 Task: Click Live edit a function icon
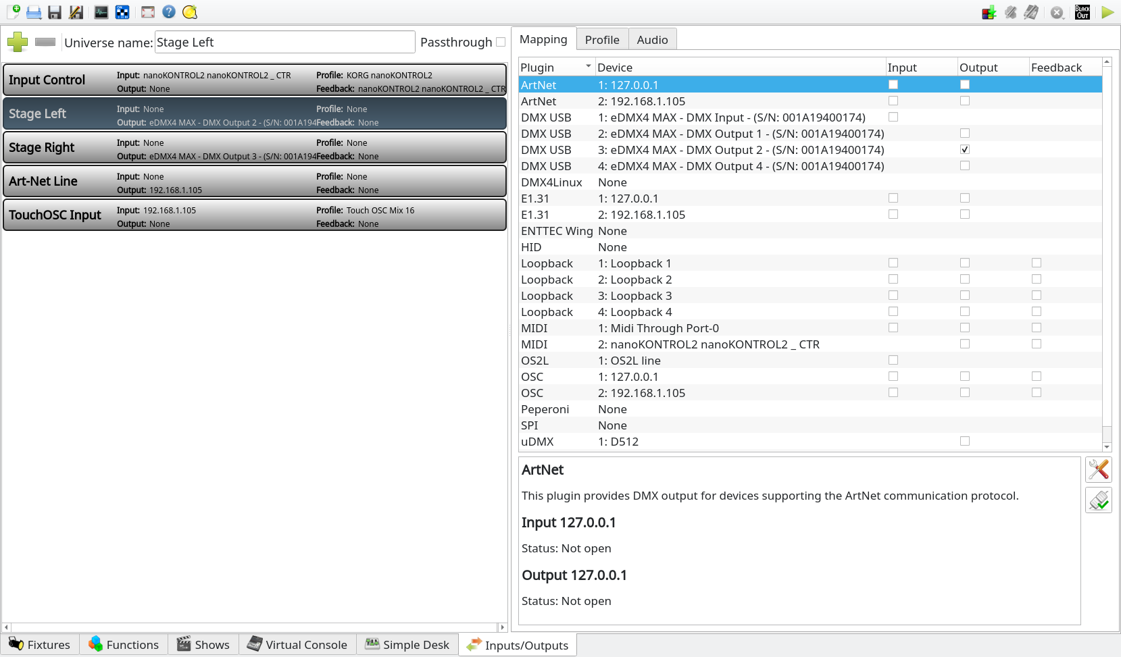[1010, 12]
